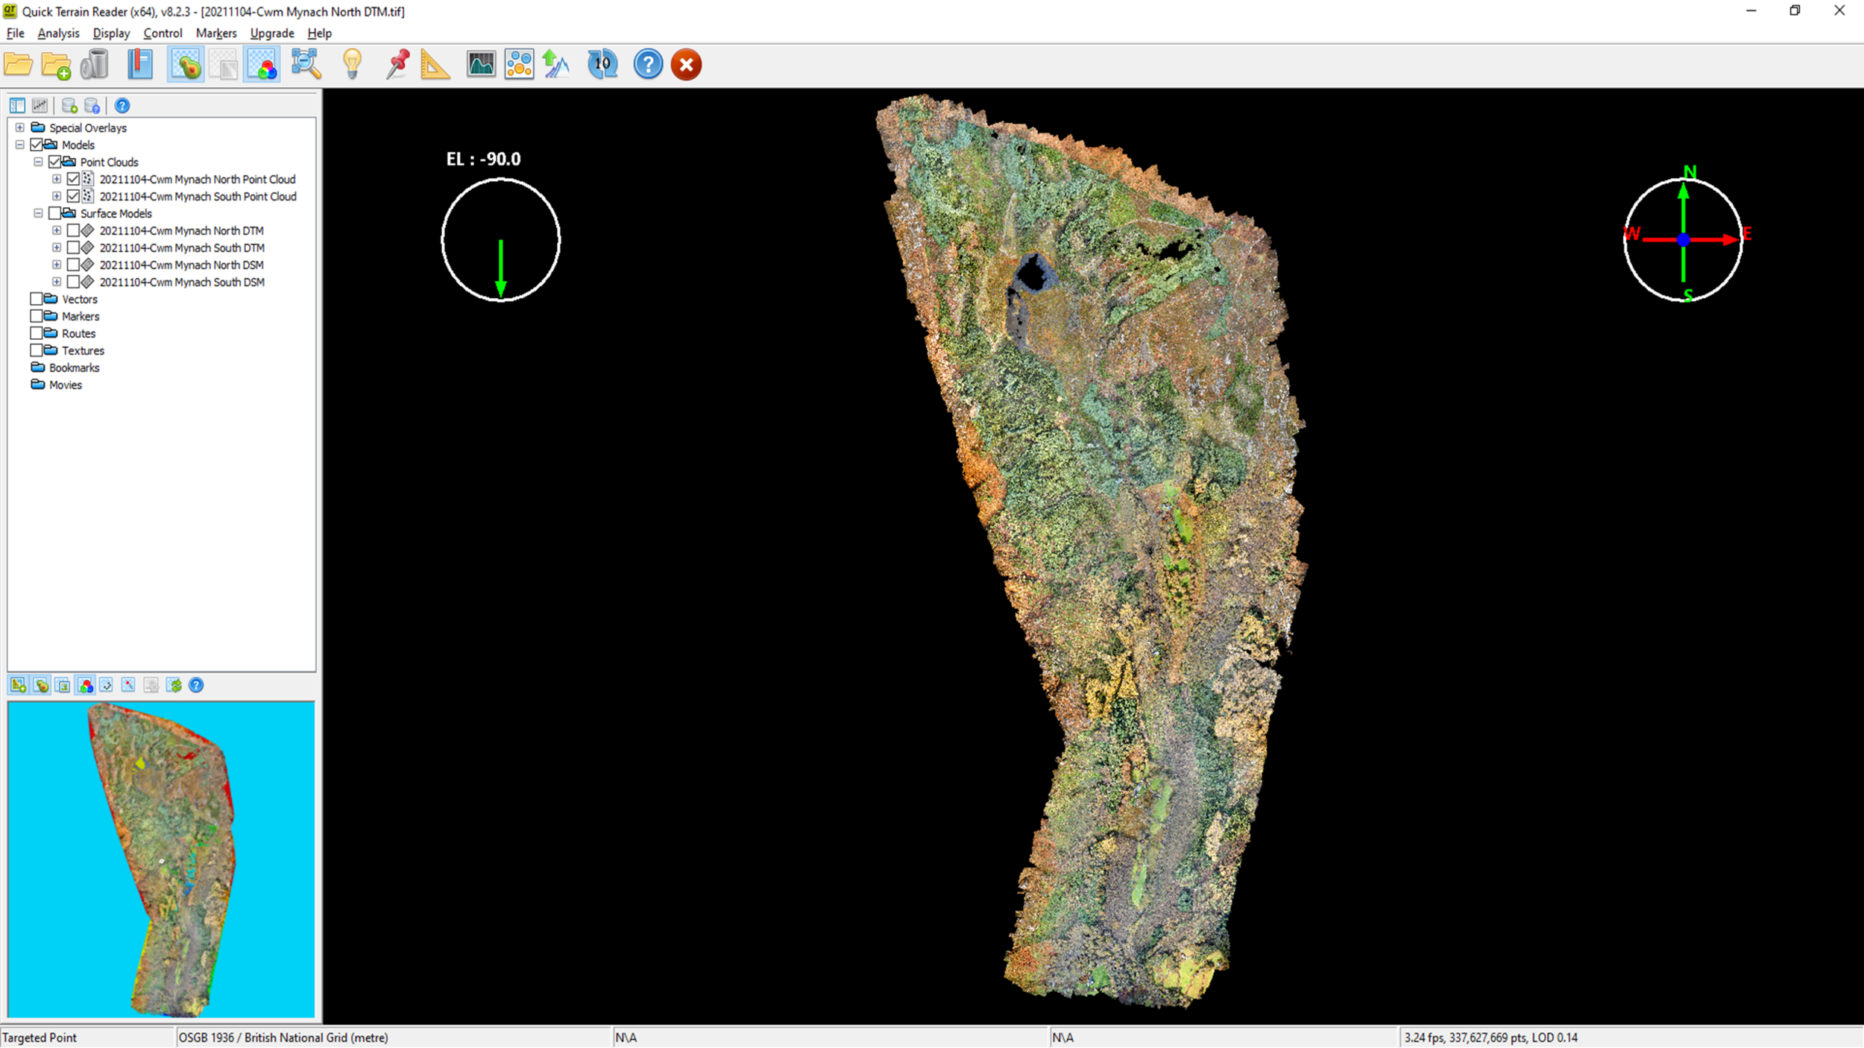Click the overview minimap thumbnail
1864x1048 pixels.
(x=161, y=859)
